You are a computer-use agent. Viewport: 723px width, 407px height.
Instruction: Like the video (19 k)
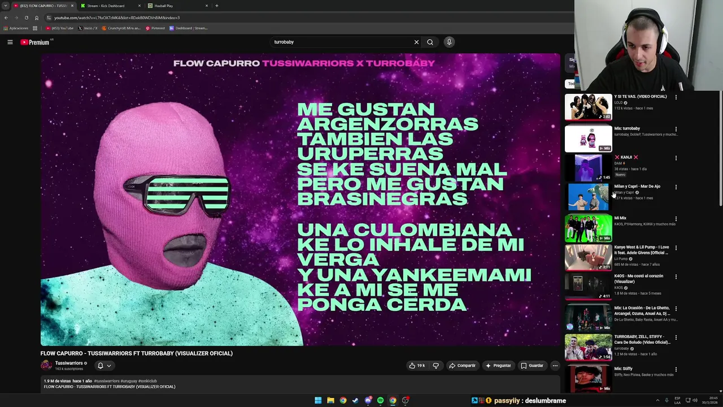coord(417,366)
